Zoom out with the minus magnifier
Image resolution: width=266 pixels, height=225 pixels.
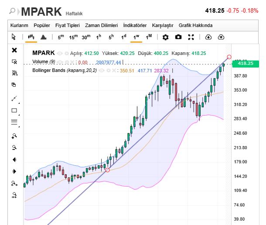14,148
